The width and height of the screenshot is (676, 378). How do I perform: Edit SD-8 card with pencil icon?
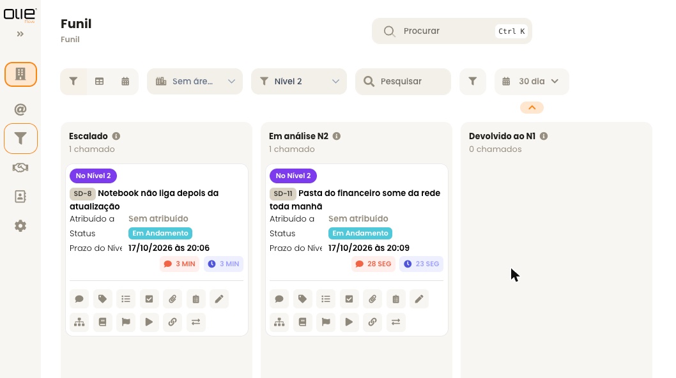pos(219,299)
